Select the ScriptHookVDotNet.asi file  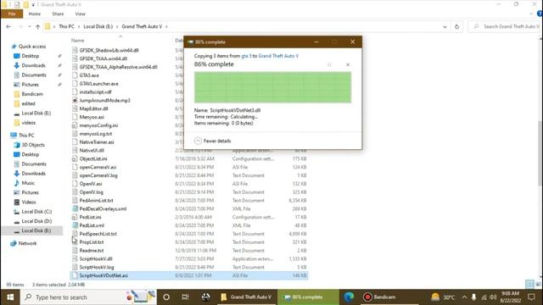(188, 275)
